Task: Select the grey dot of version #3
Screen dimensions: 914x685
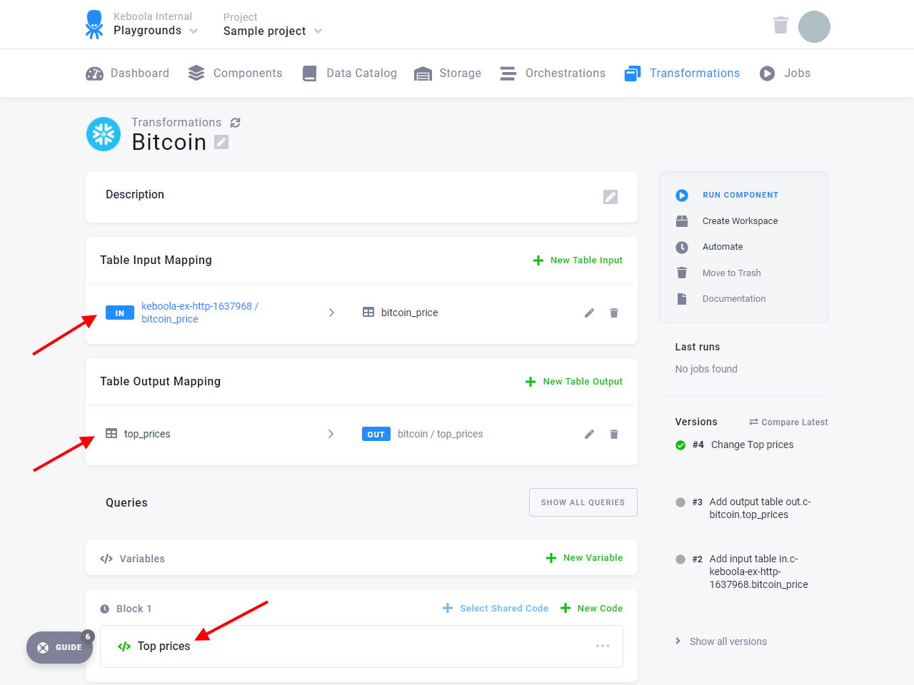Action: (681, 502)
